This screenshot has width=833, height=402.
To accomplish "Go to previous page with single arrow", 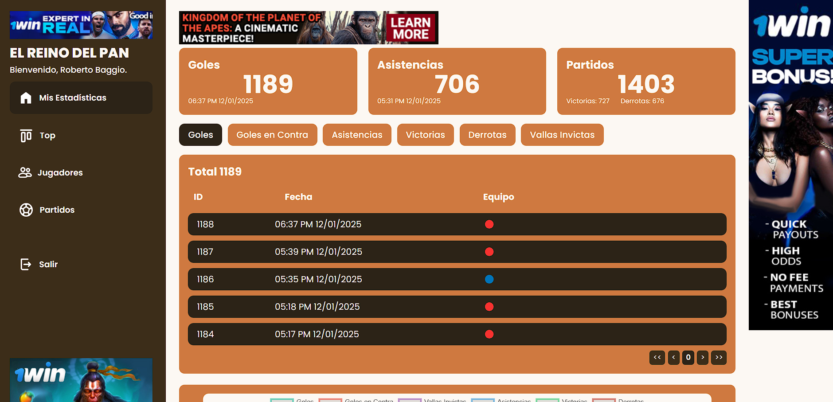I will (x=673, y=358).
